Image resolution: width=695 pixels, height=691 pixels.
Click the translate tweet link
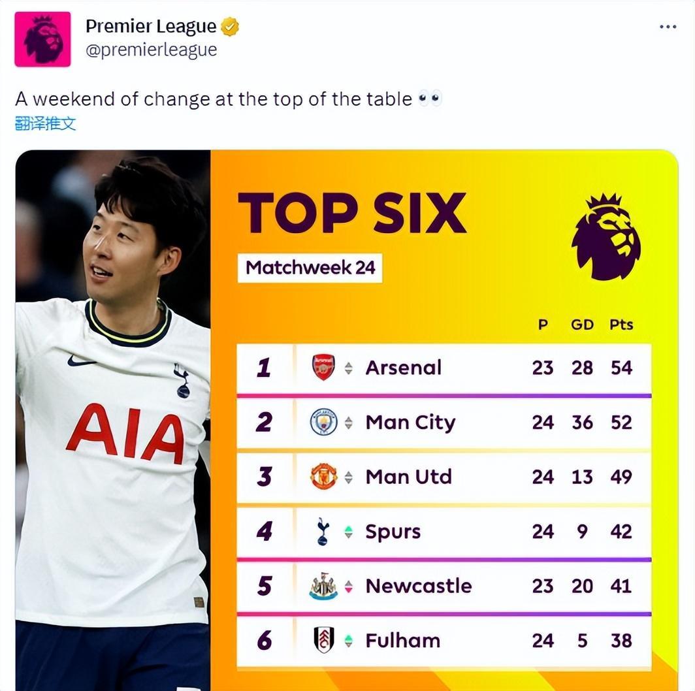[45, 123]
